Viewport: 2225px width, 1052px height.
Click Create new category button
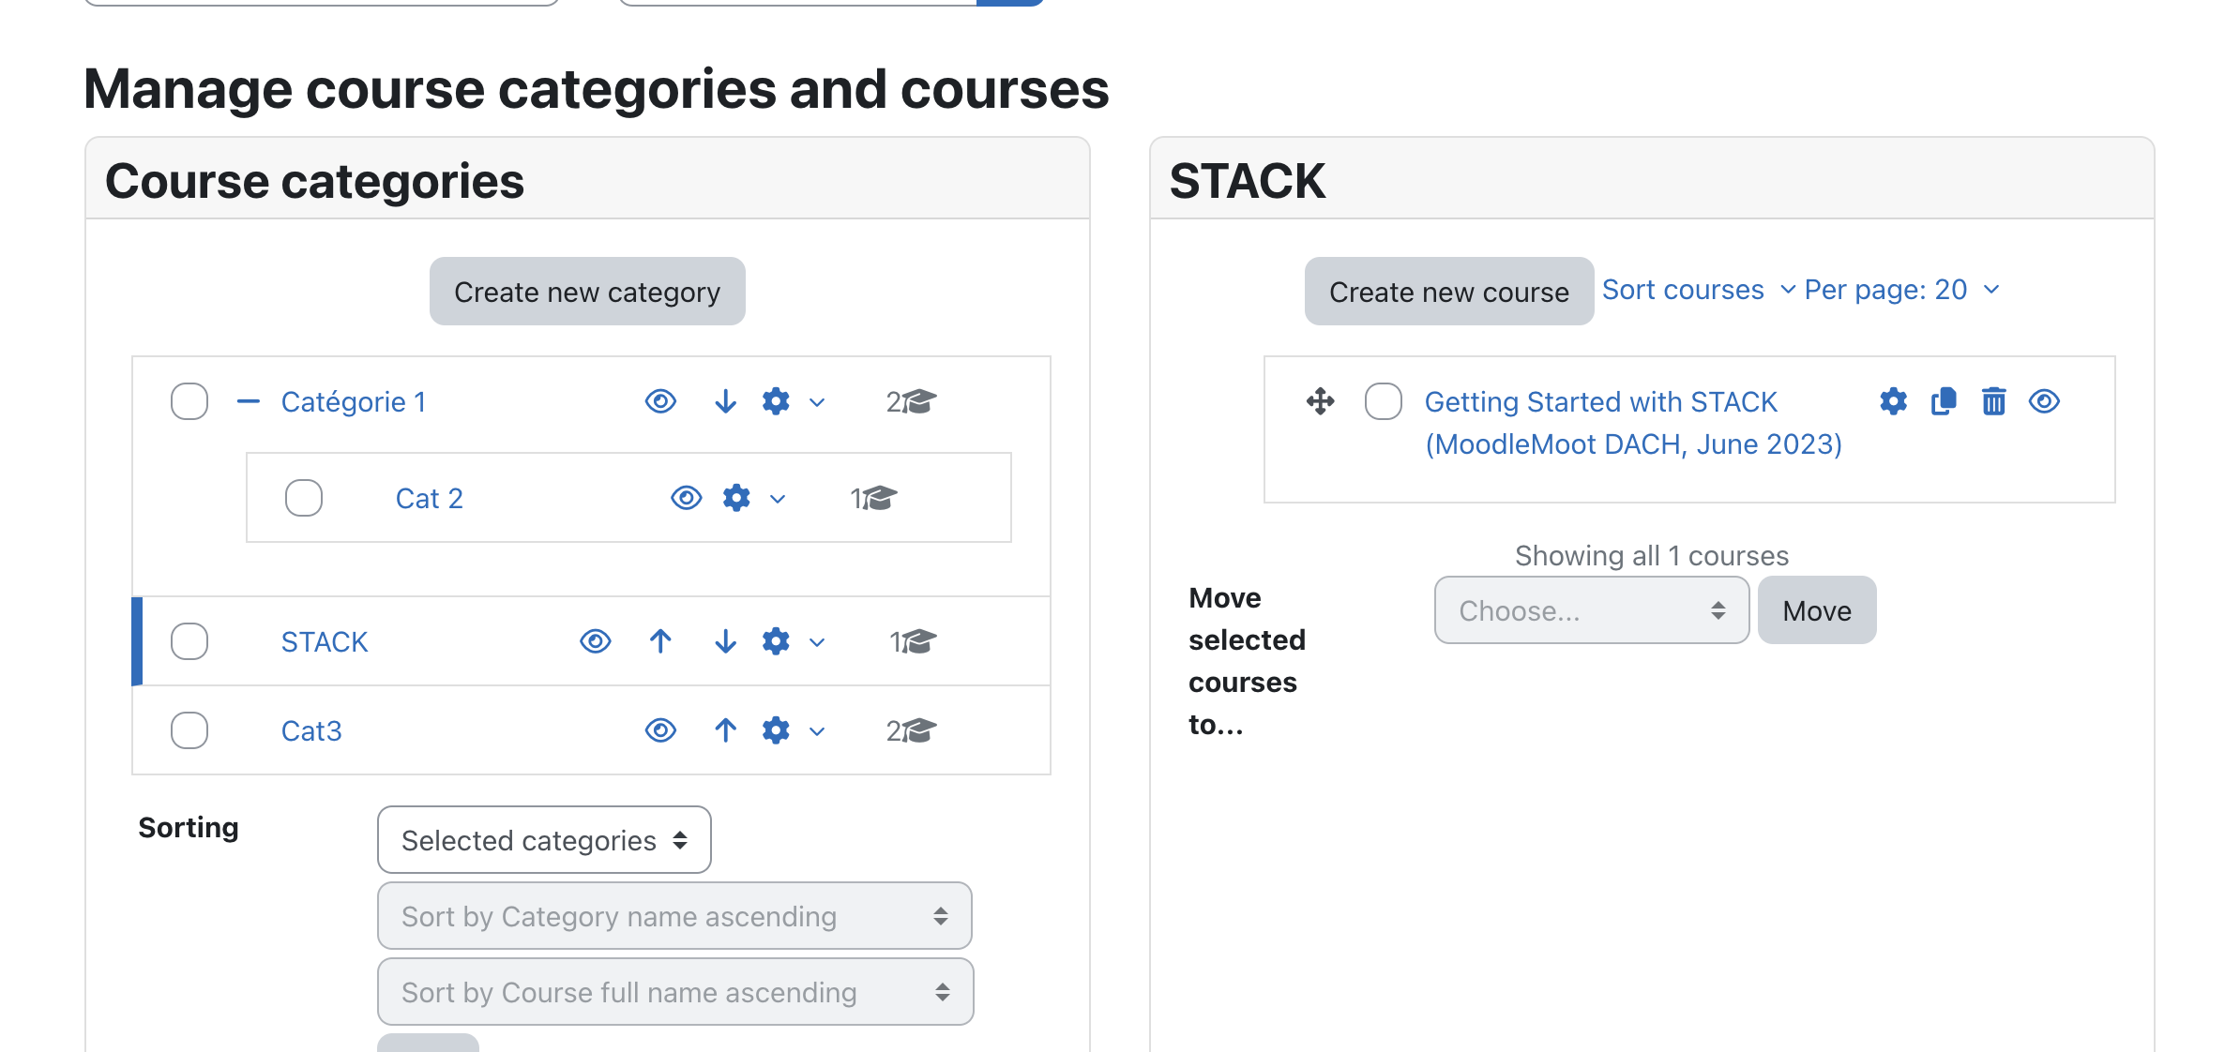[587, 292]
